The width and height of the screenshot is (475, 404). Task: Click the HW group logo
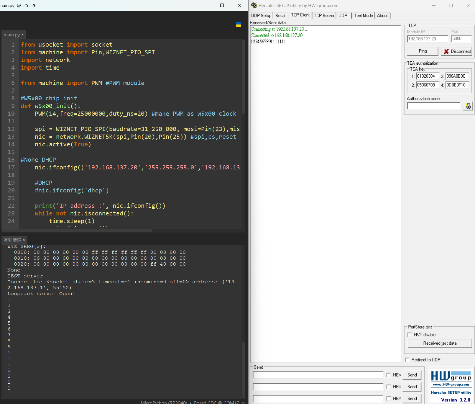pos(451,376)
